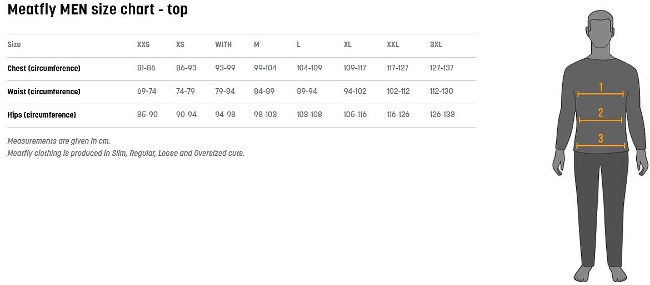The image size is (650, 285).
Task: Click the Chest (circumference) row label
Action: pos(44,68)
